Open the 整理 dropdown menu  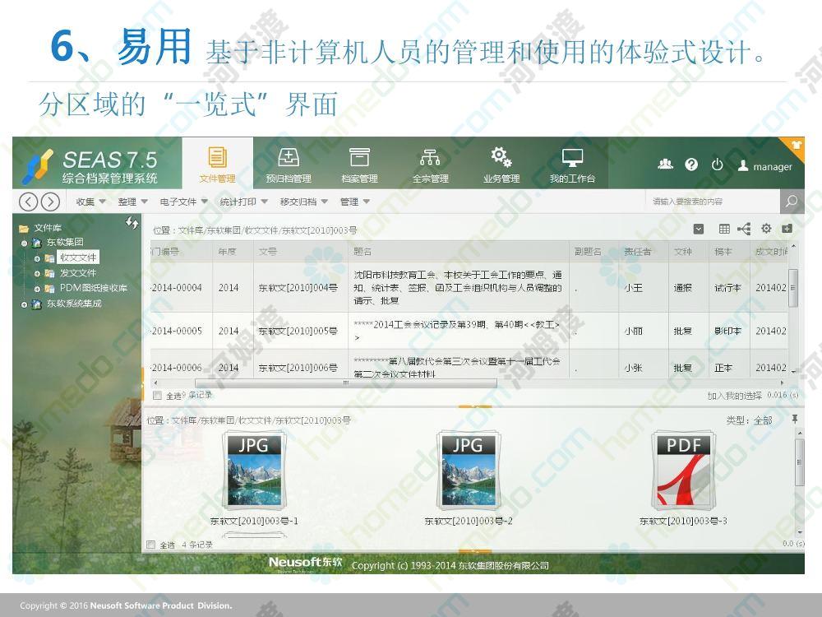coord(132,202)
